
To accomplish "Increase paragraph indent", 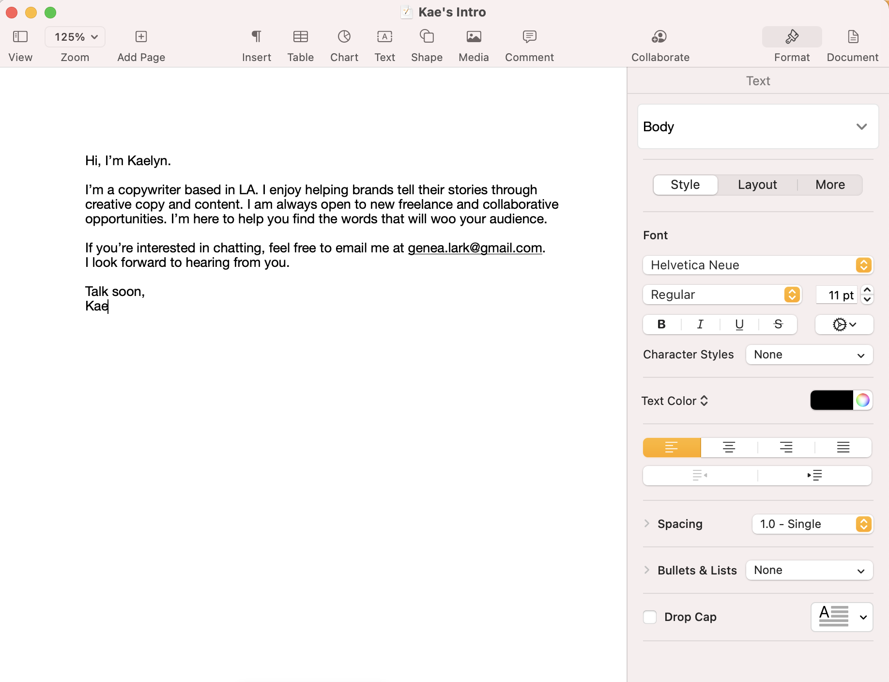I will pyautogui.click(x=814, y=475).
